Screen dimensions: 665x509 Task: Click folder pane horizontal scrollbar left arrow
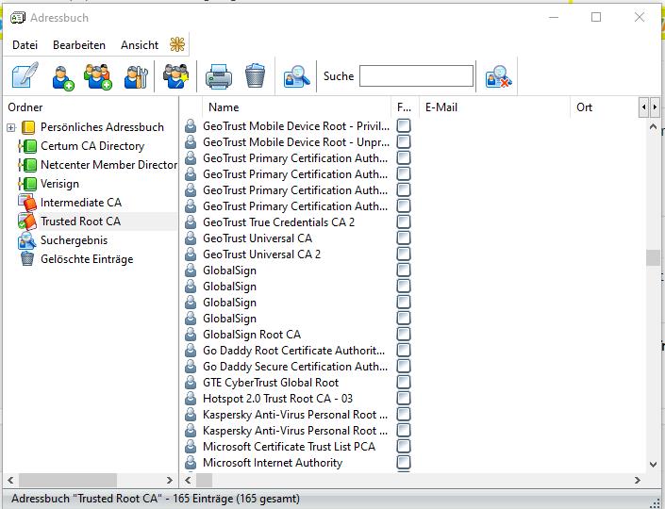[10, 480]
